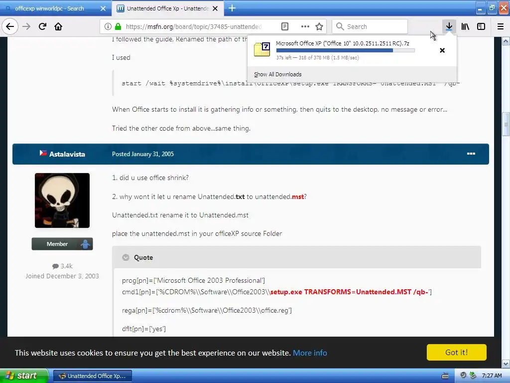Toggle reader view in address bar
The image size is (510, 383).
pos(284,27)
